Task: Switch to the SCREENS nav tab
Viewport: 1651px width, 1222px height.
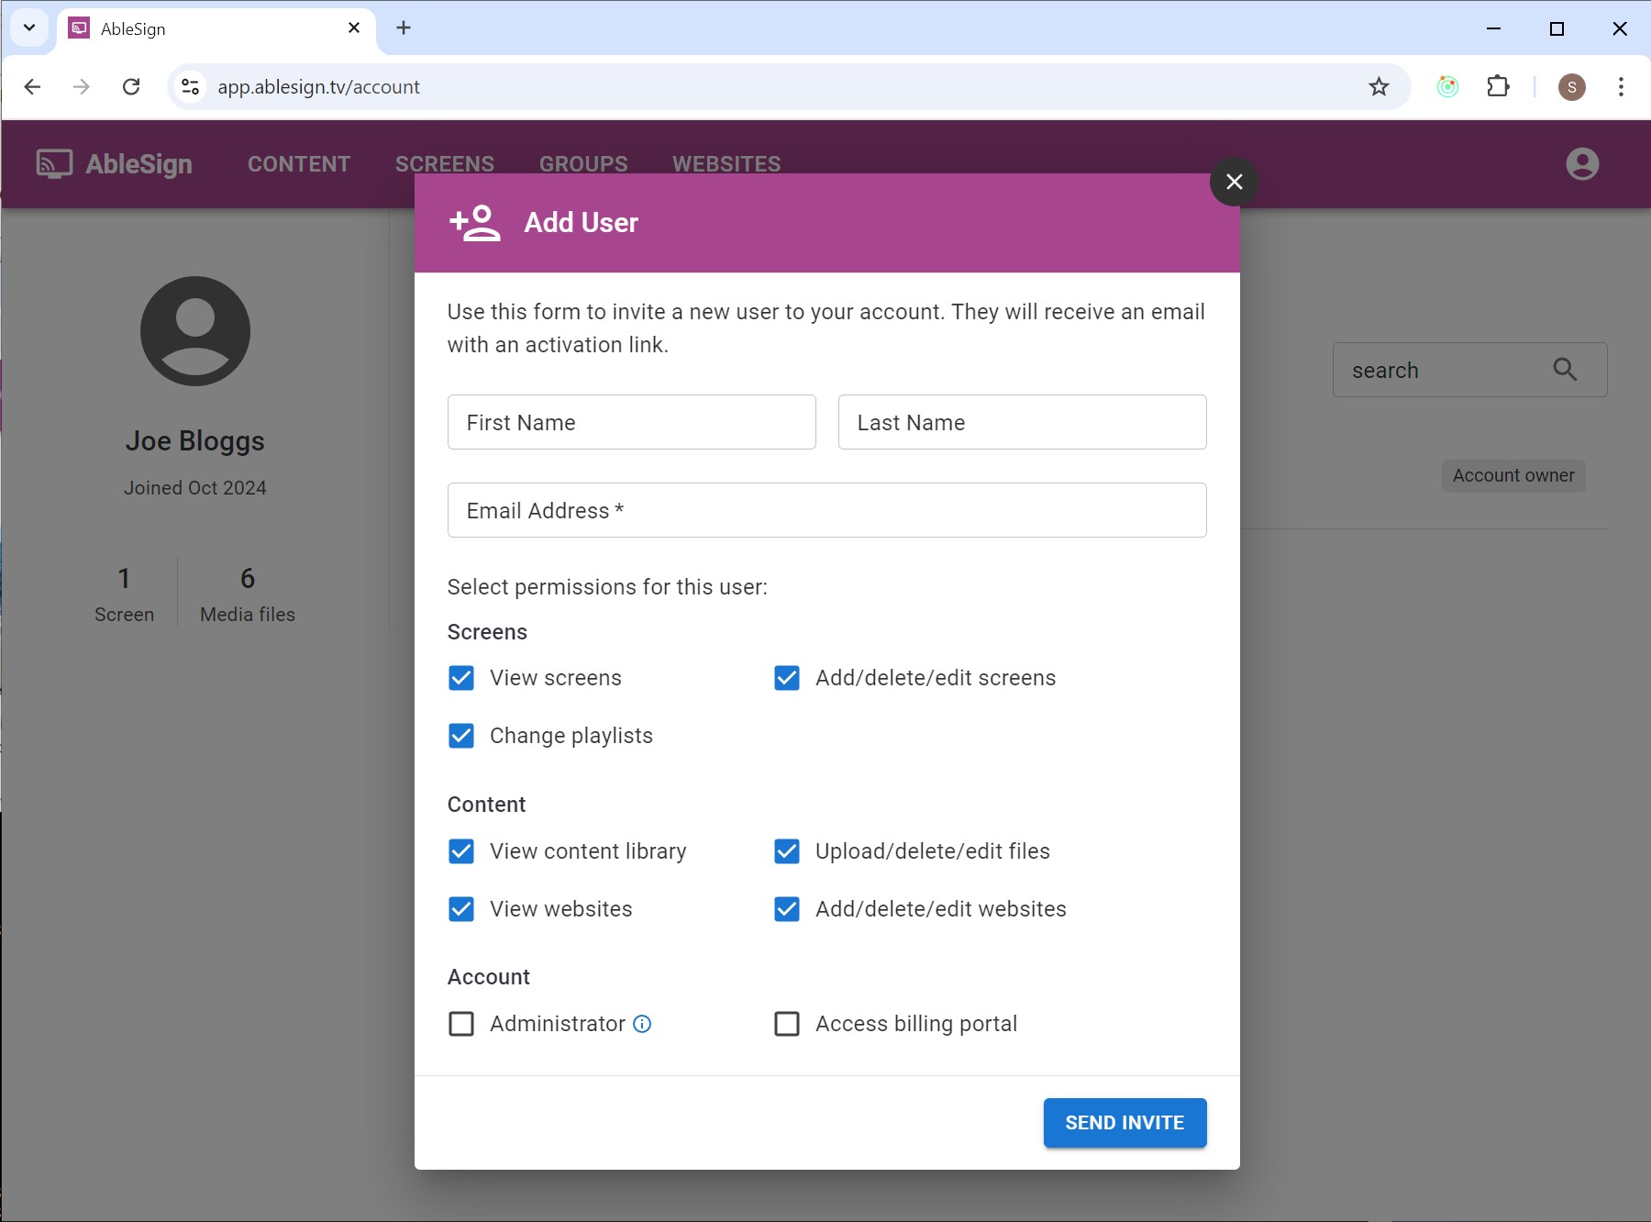Action: 444,163
